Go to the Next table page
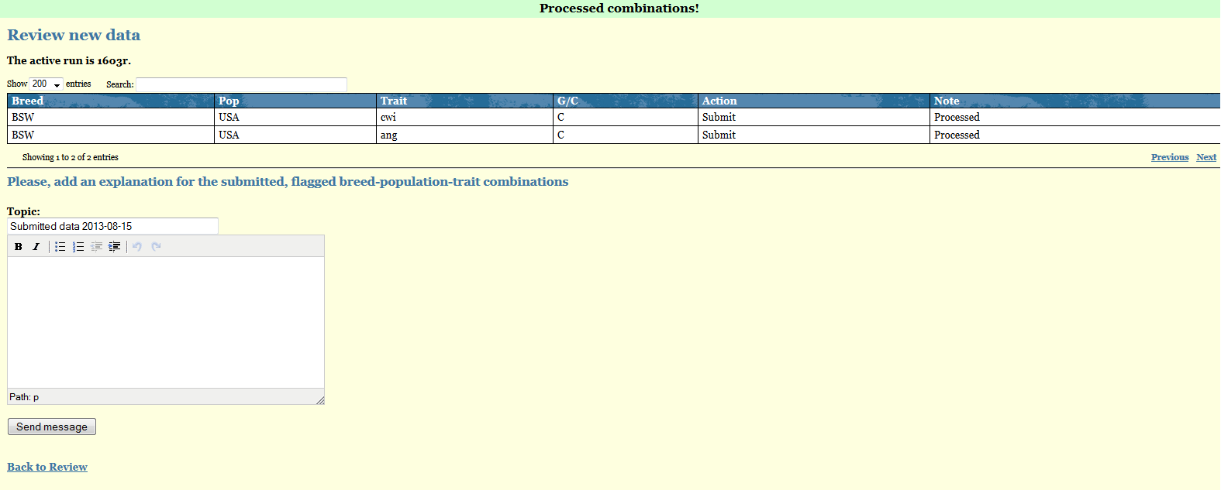Image resolution: width=1221 pixels, height=490 pixels. tap(1205, 157)
